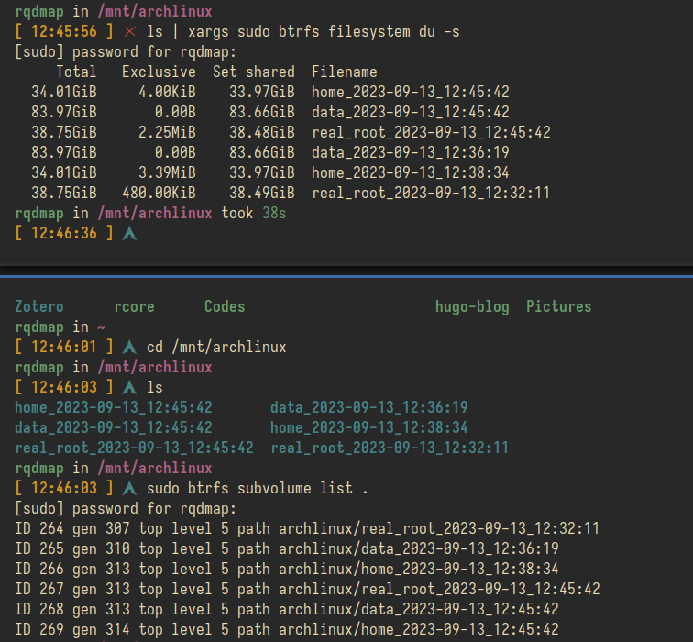
Task: Click the rcore directory entry
Action: [x=134, y=307]
